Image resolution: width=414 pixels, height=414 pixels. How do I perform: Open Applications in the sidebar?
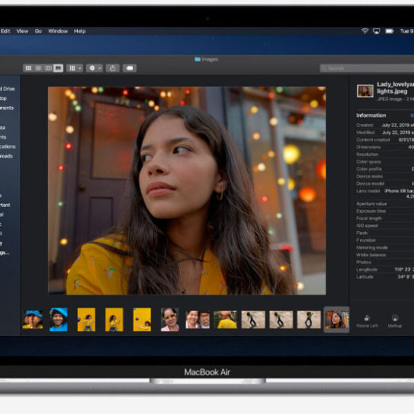coord(8,146)
